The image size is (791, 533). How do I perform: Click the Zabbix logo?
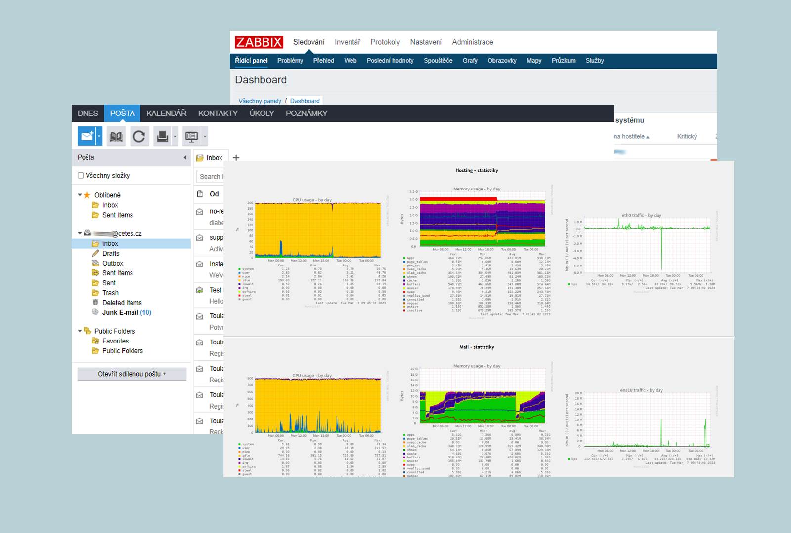259,42
